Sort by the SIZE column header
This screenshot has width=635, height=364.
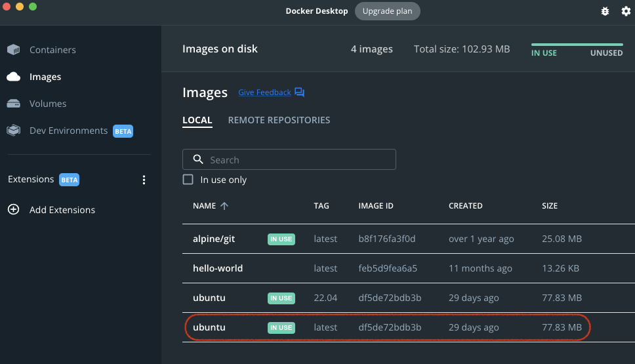pyautogui.click(x=550, y=206)
